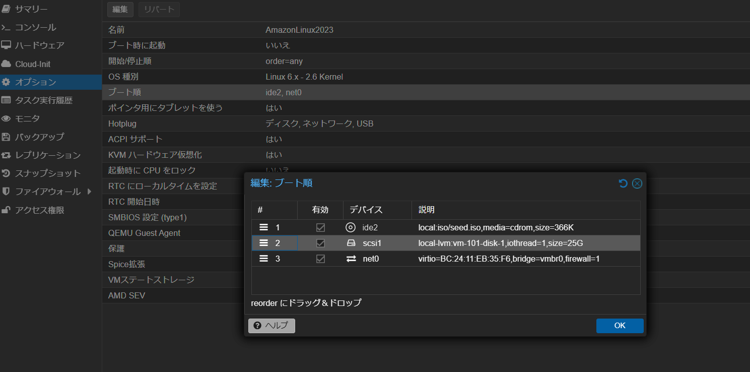Click the drag handle of row 3
750x372 pixels.
pos(263,259)
